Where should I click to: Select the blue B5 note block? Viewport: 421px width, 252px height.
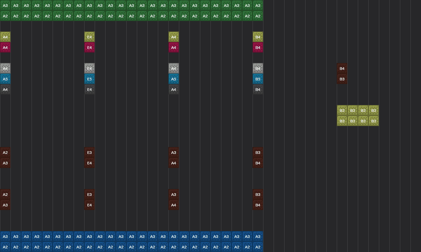[258, 79]
